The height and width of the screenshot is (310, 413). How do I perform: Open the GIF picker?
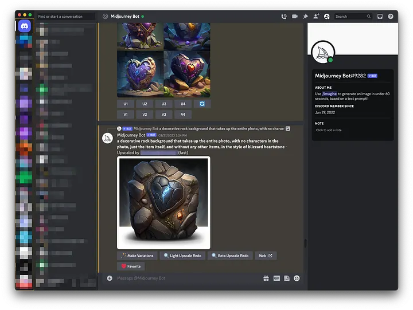[276, 278]
